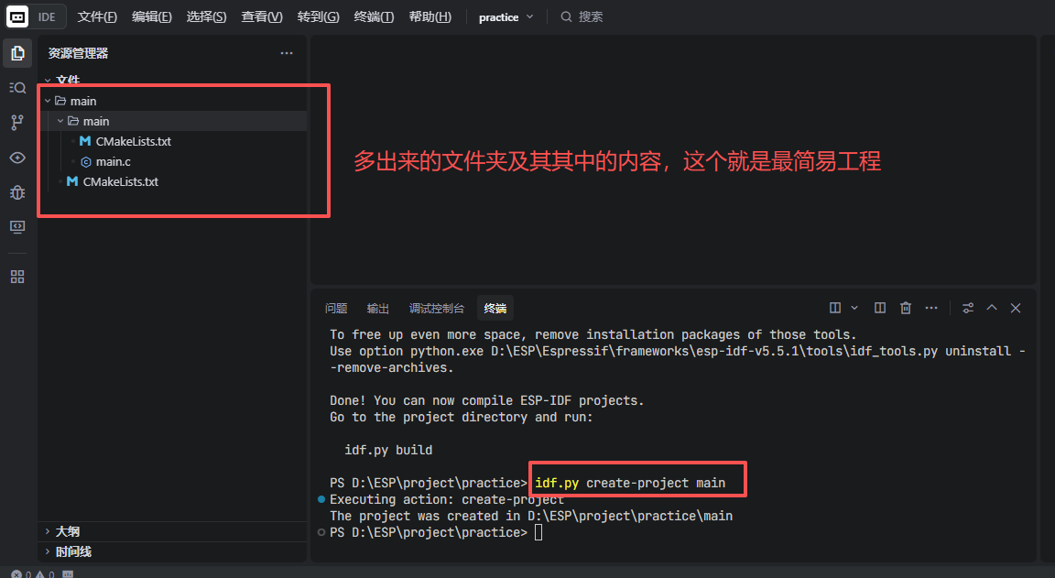The width and height of the screenshot is (1055, 578).
Task: Close the terminal panel with X
Action: pos(1016,308)
